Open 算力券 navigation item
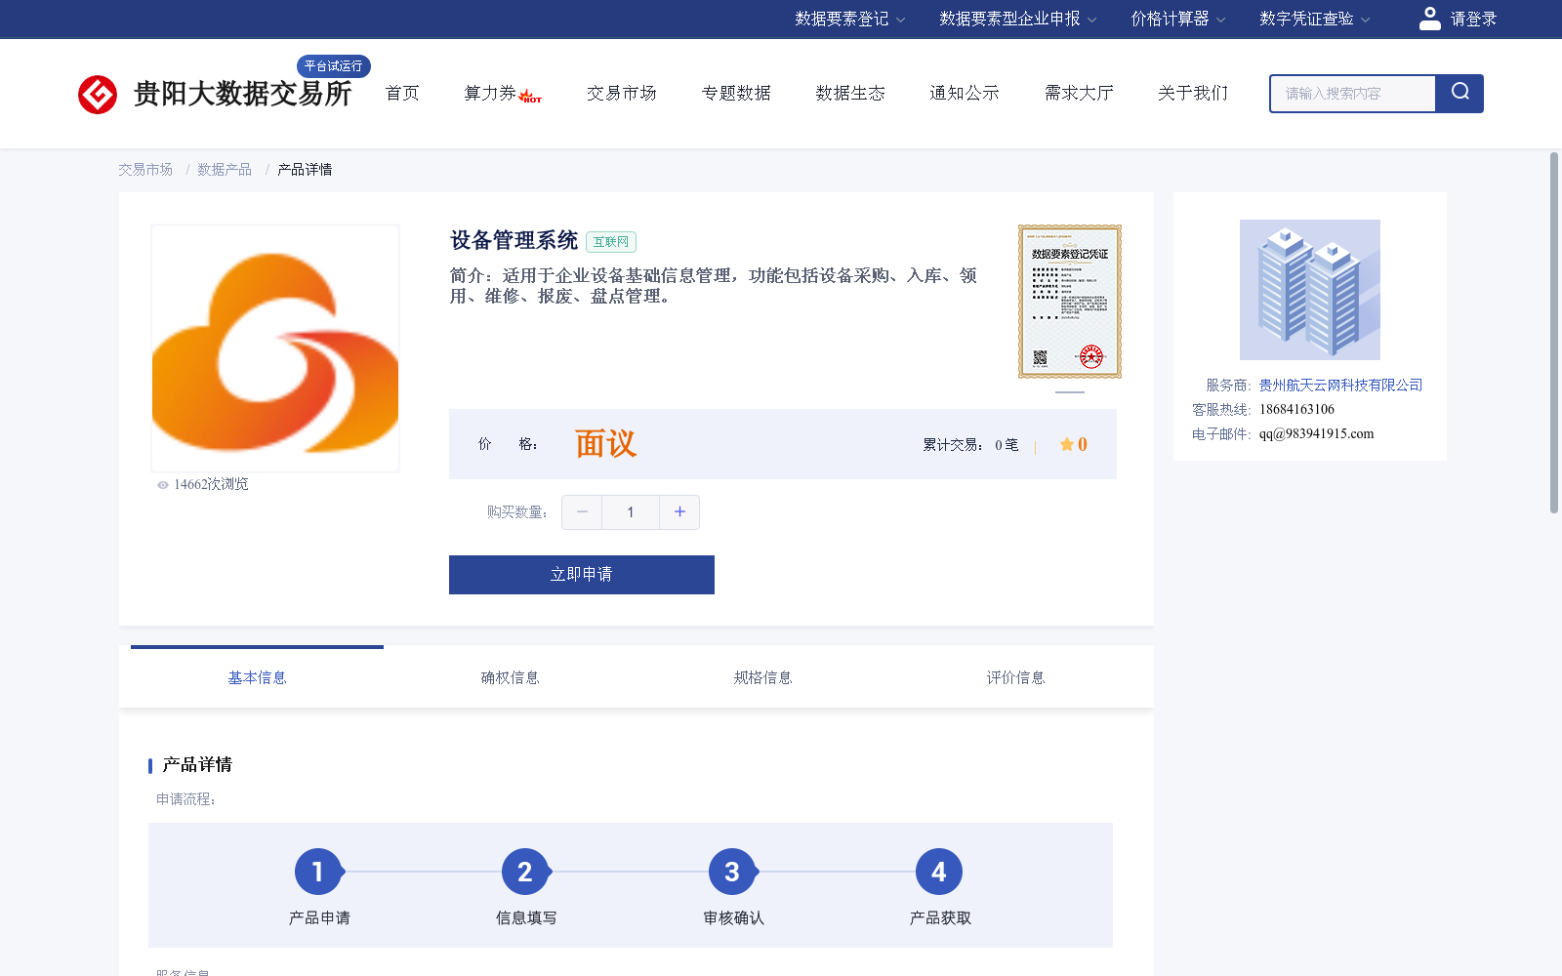Screen dimensions: 1562x976 pyautogui.click(x=490, y=93)
